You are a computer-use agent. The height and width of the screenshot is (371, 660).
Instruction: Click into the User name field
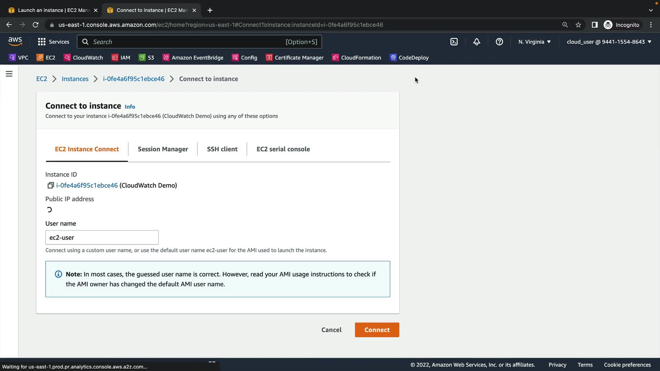click(x=102, y=237)
